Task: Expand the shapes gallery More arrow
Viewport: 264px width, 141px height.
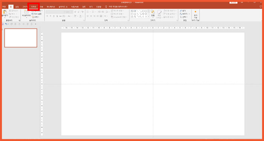Action: 149,17
